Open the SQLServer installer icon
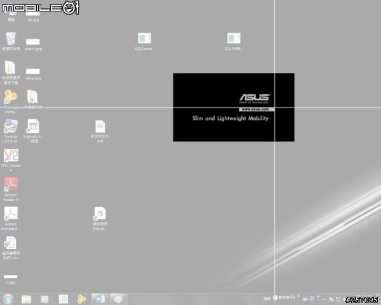The height and width of the screenshot is (305, 381). (x=145, y=41)
